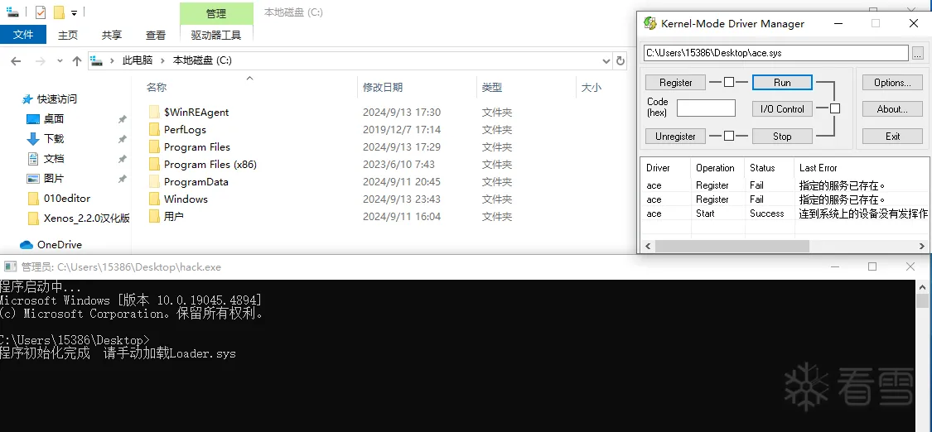Open Options... in Kernel-Mode Driver Manager
This screenshot has height=432, width=932.
(x=892, y=83)
